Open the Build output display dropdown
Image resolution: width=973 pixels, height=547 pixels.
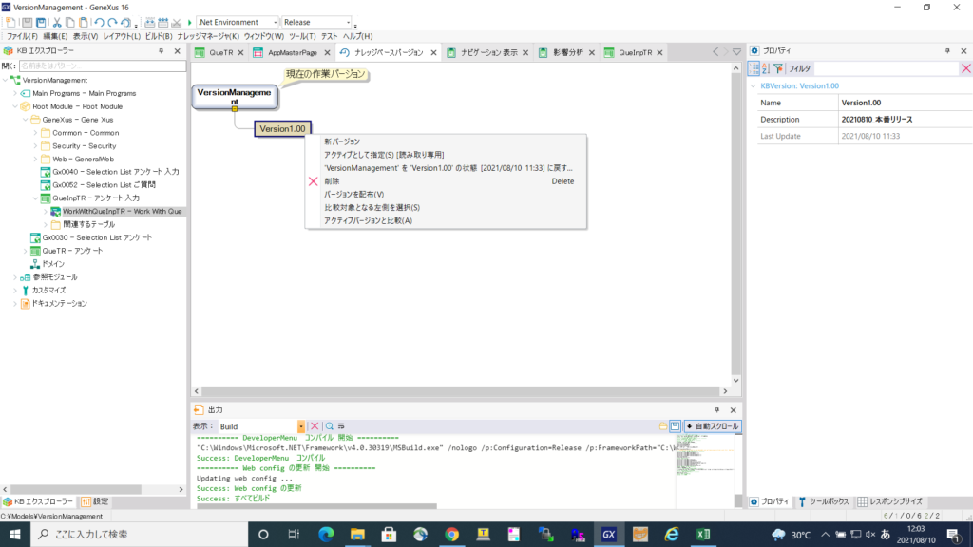(301, 426)
